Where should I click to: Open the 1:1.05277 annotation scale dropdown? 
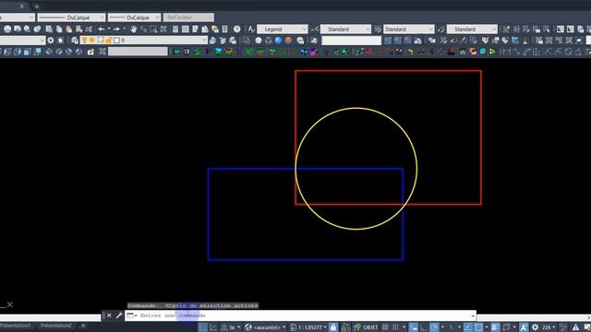coord(309,327)
